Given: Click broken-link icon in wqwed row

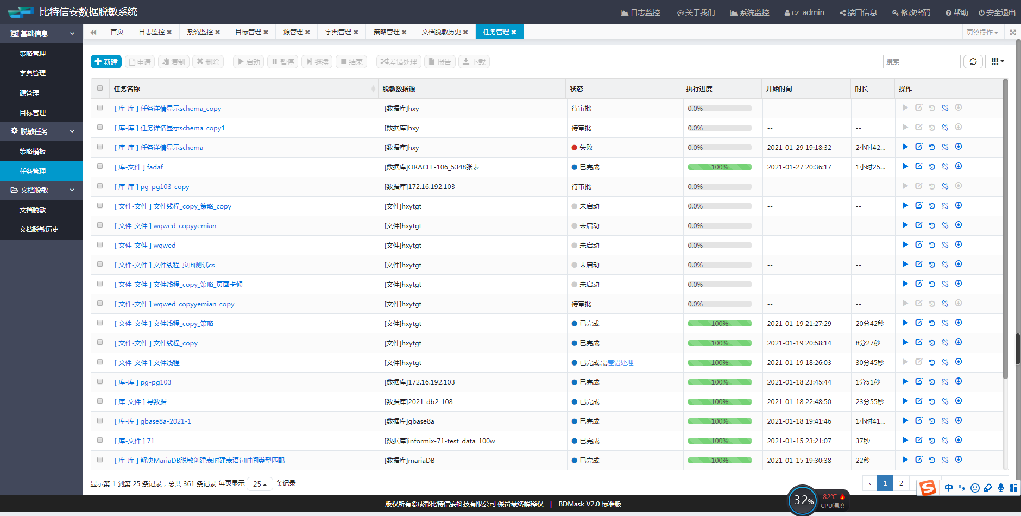Looking at the screenshot, I should (x=945, y=245).
